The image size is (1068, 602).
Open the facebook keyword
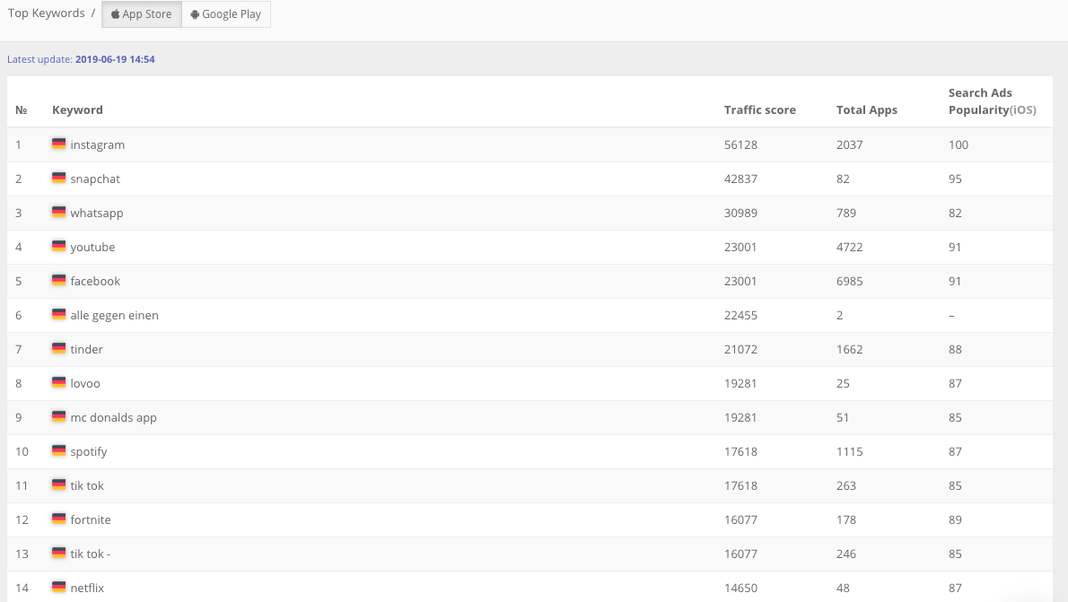[x=94, y=281]
